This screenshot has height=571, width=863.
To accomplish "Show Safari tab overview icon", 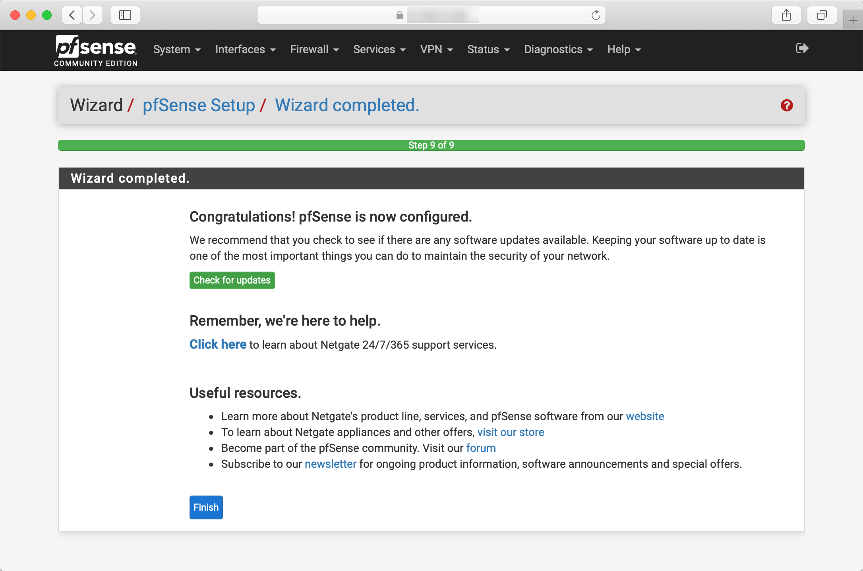I will tap(822, 15).
